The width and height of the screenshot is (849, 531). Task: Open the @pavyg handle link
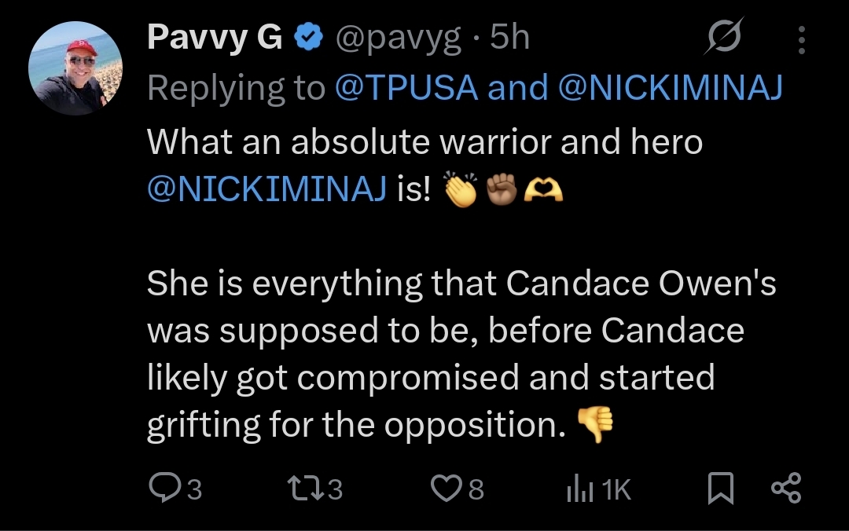tap(399, 38)
